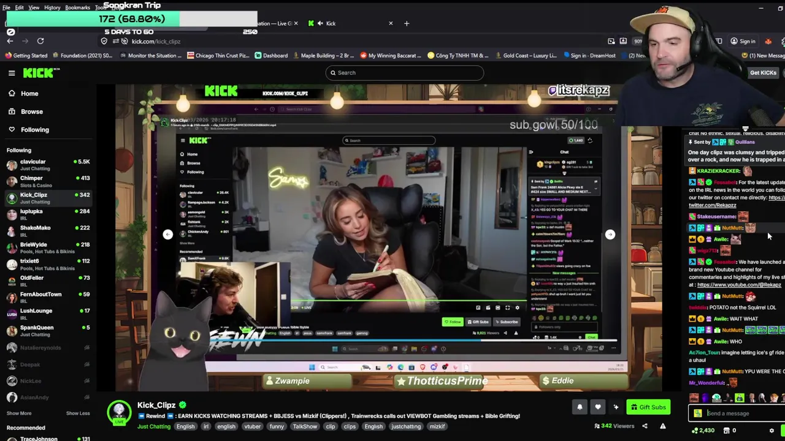The width and height of the screenshot is (785, 441).
Task: Open FernAboutTown channel in Following list
Action: pyautogui.click(x=48, y=297)
